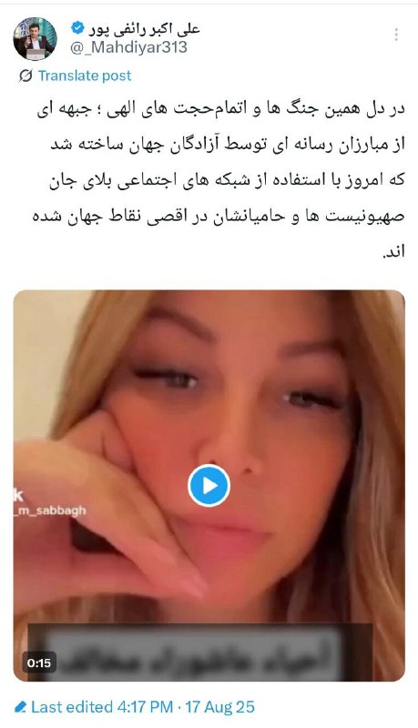Click the final word اند. in post
Image resolution: width=418 pixels, height=728 pixels.
(x=393, y=252)
